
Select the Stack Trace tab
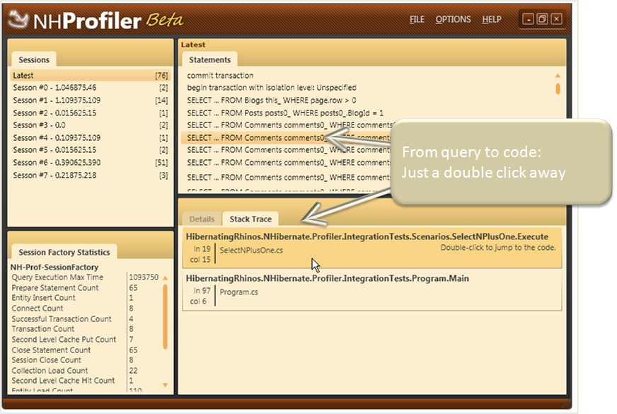[x=250, y=219]
